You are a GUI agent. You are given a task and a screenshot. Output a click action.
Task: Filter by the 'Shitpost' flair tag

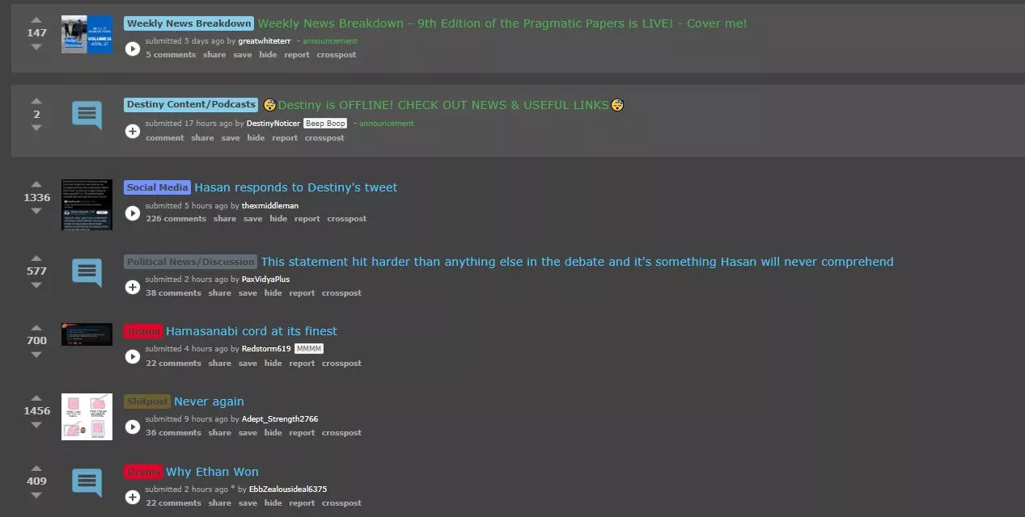[147, 401]
